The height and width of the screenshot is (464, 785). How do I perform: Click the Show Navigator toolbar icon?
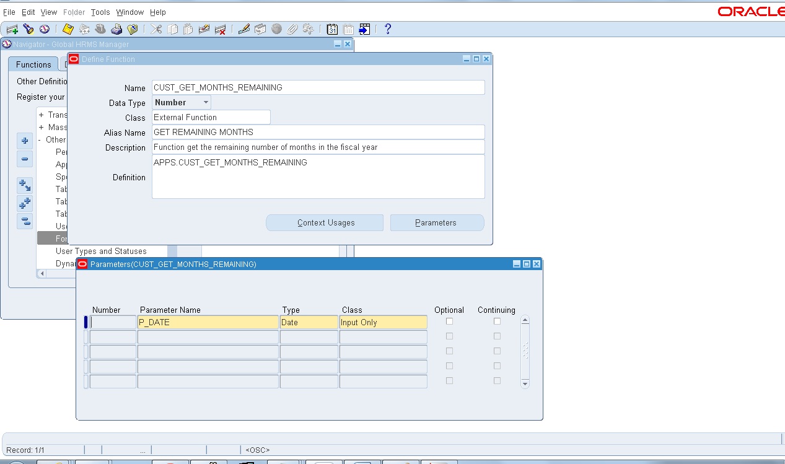point(44,29)
